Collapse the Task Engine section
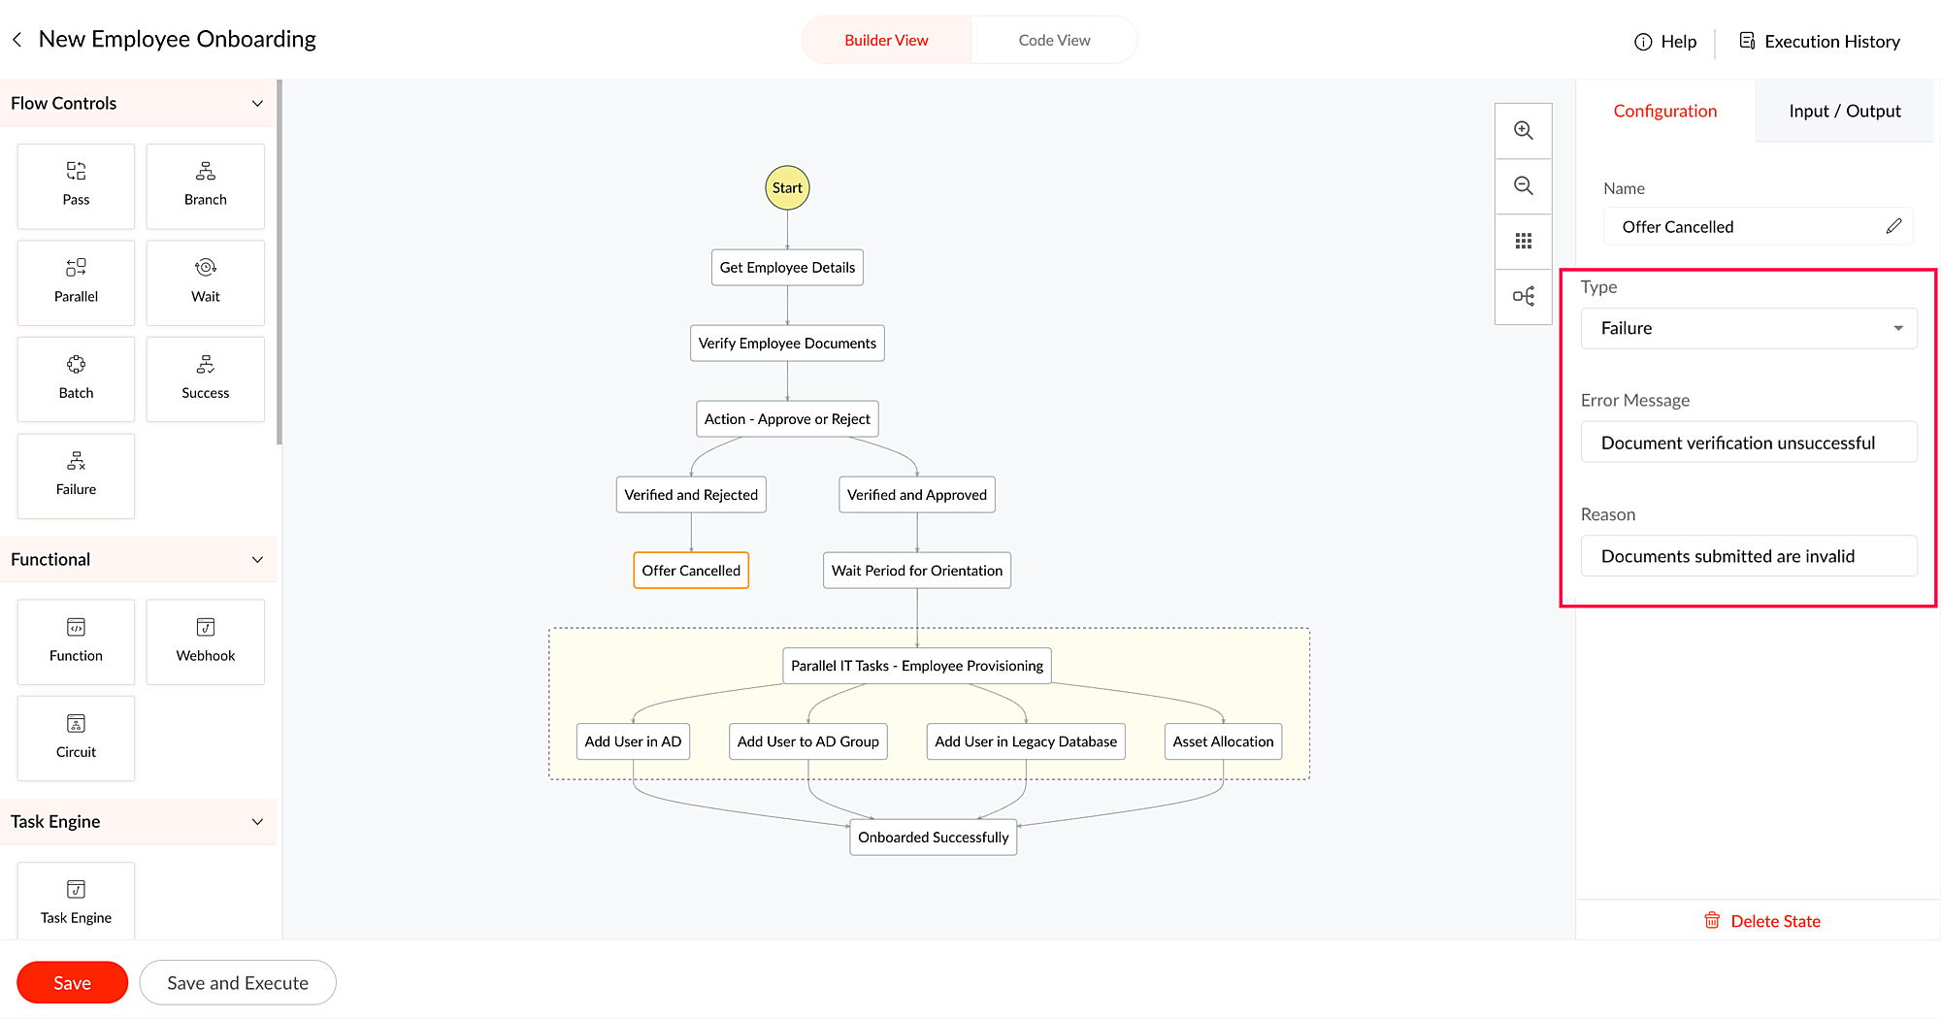Viewport: 1941px width, 1019px height. click(x=257, y=822)
